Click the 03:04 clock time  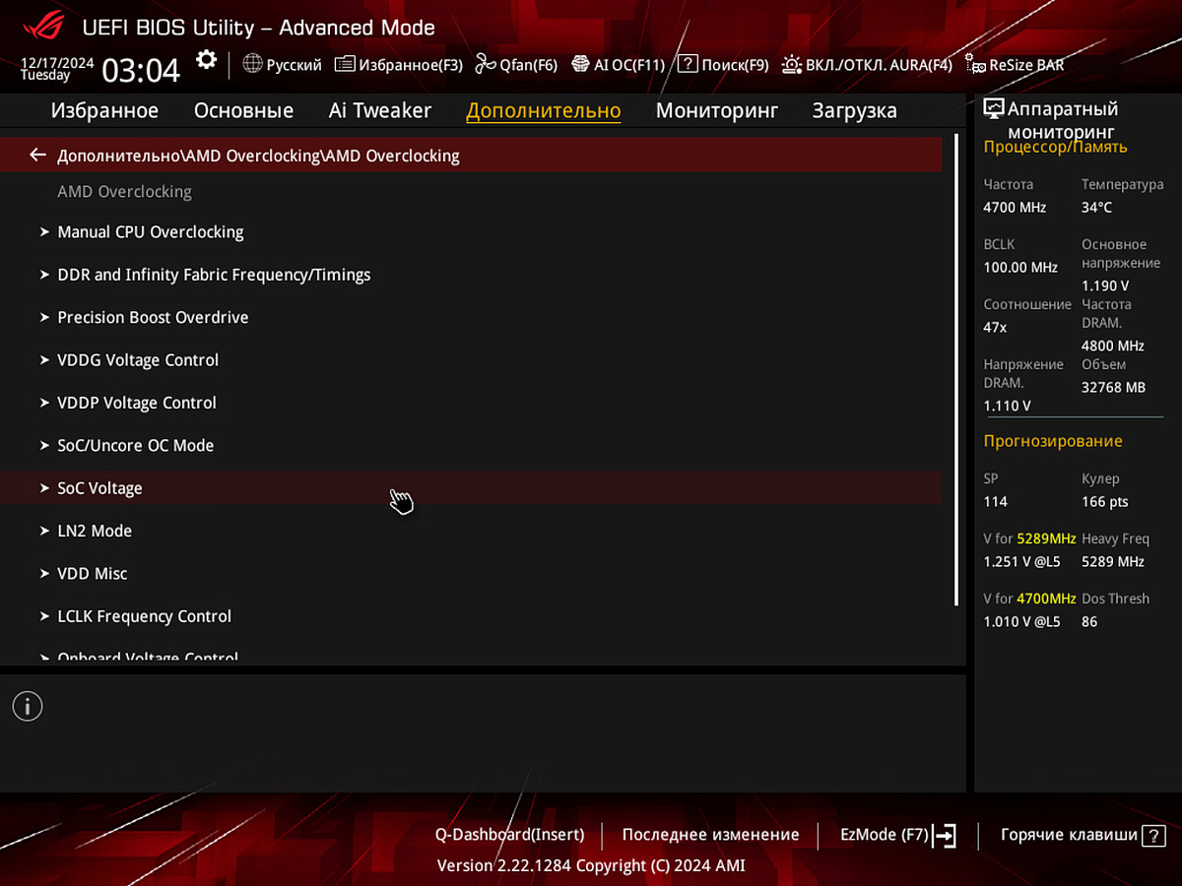pos(142,70)
